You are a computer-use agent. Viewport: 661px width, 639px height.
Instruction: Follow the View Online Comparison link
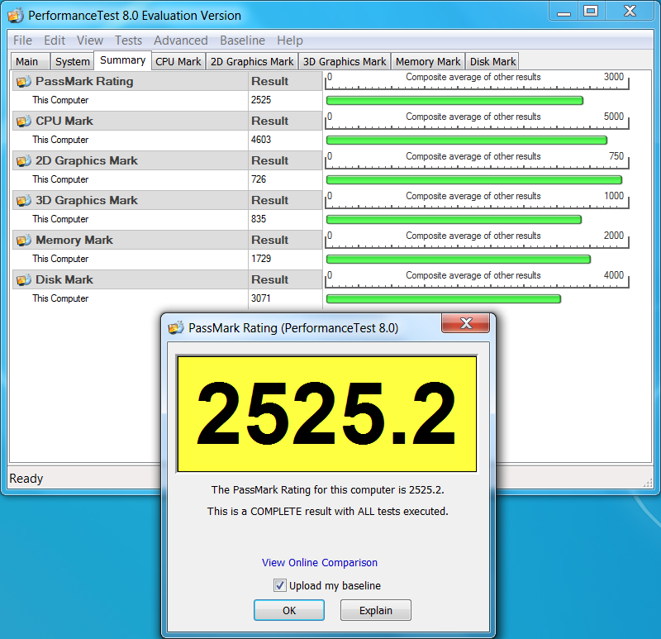(320, 563)
